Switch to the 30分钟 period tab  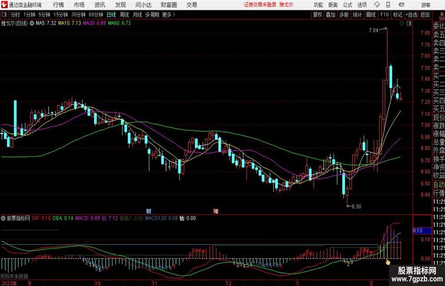tap(78, 15)
